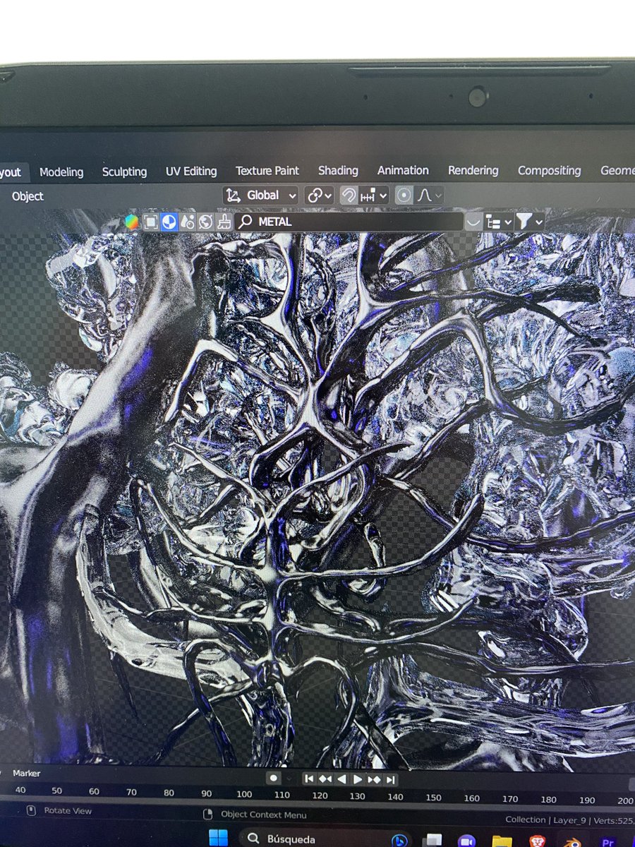Select the highlighted material sphere icon

click(x=169, y=222)
